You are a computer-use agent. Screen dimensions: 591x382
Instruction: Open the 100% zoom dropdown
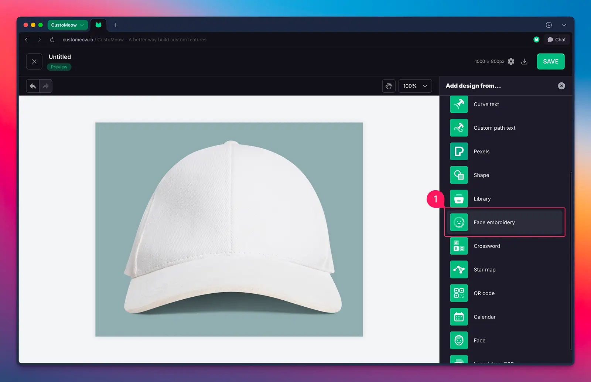click(x=415, y=86)
